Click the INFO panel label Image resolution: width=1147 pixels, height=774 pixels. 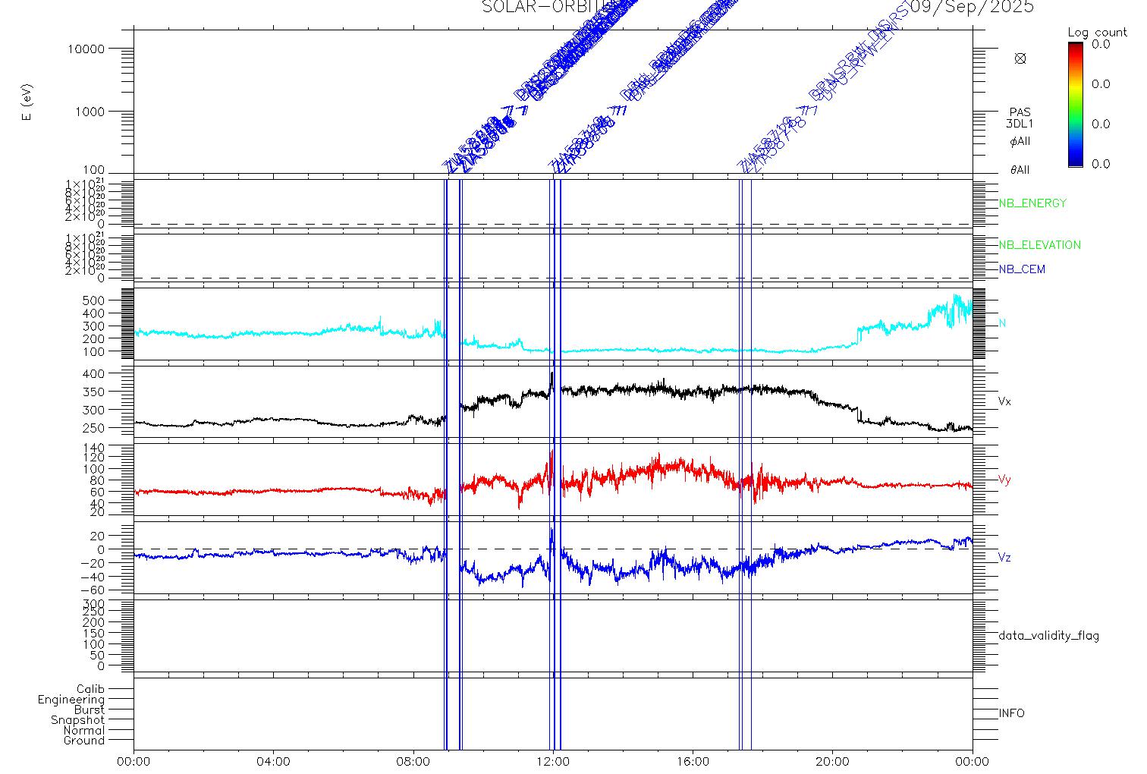[1011, 713]
